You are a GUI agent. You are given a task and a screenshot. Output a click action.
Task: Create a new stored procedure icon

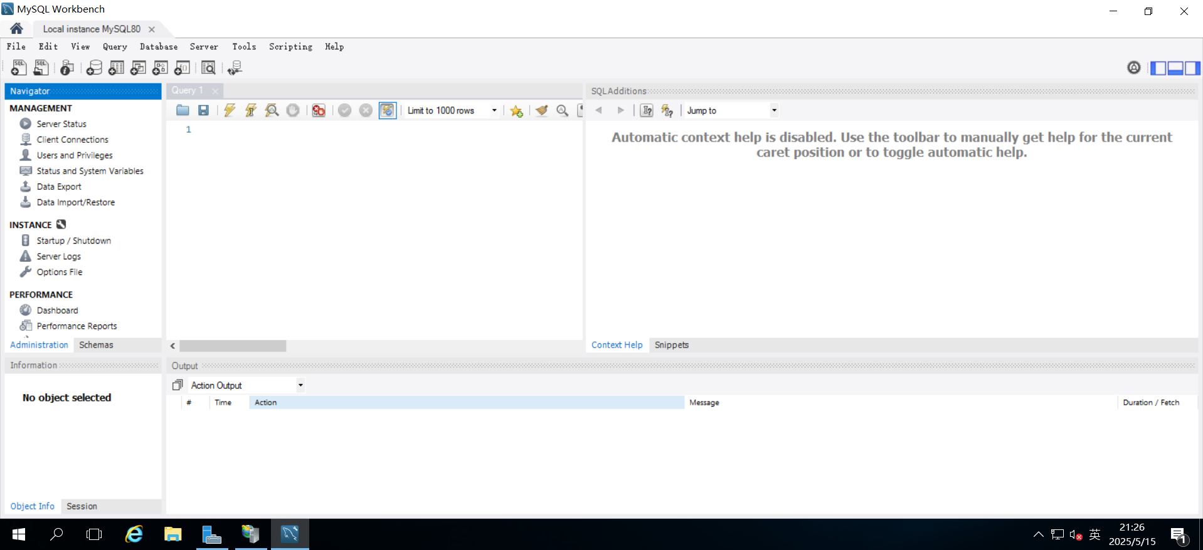(x=160, y=68)
